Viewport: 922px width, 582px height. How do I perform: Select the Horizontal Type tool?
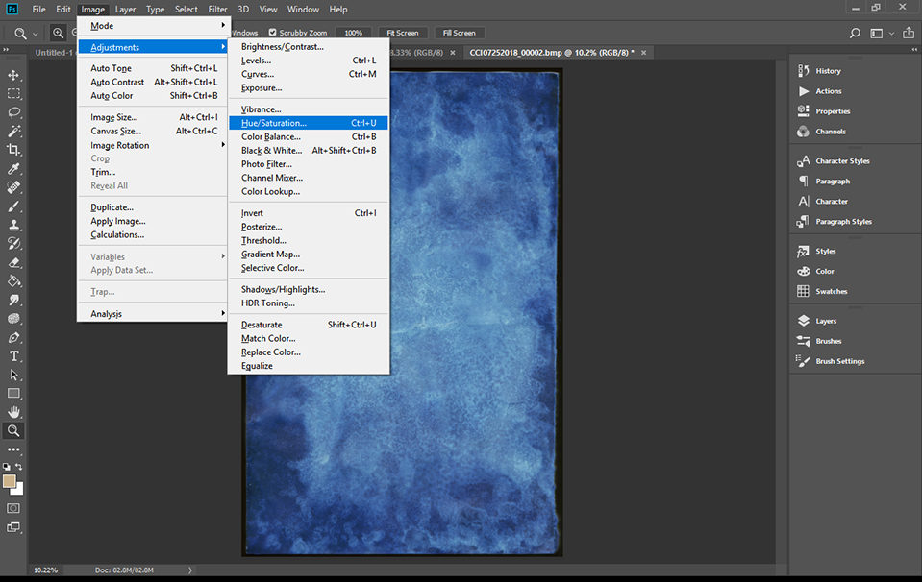[x=13, y=356]
